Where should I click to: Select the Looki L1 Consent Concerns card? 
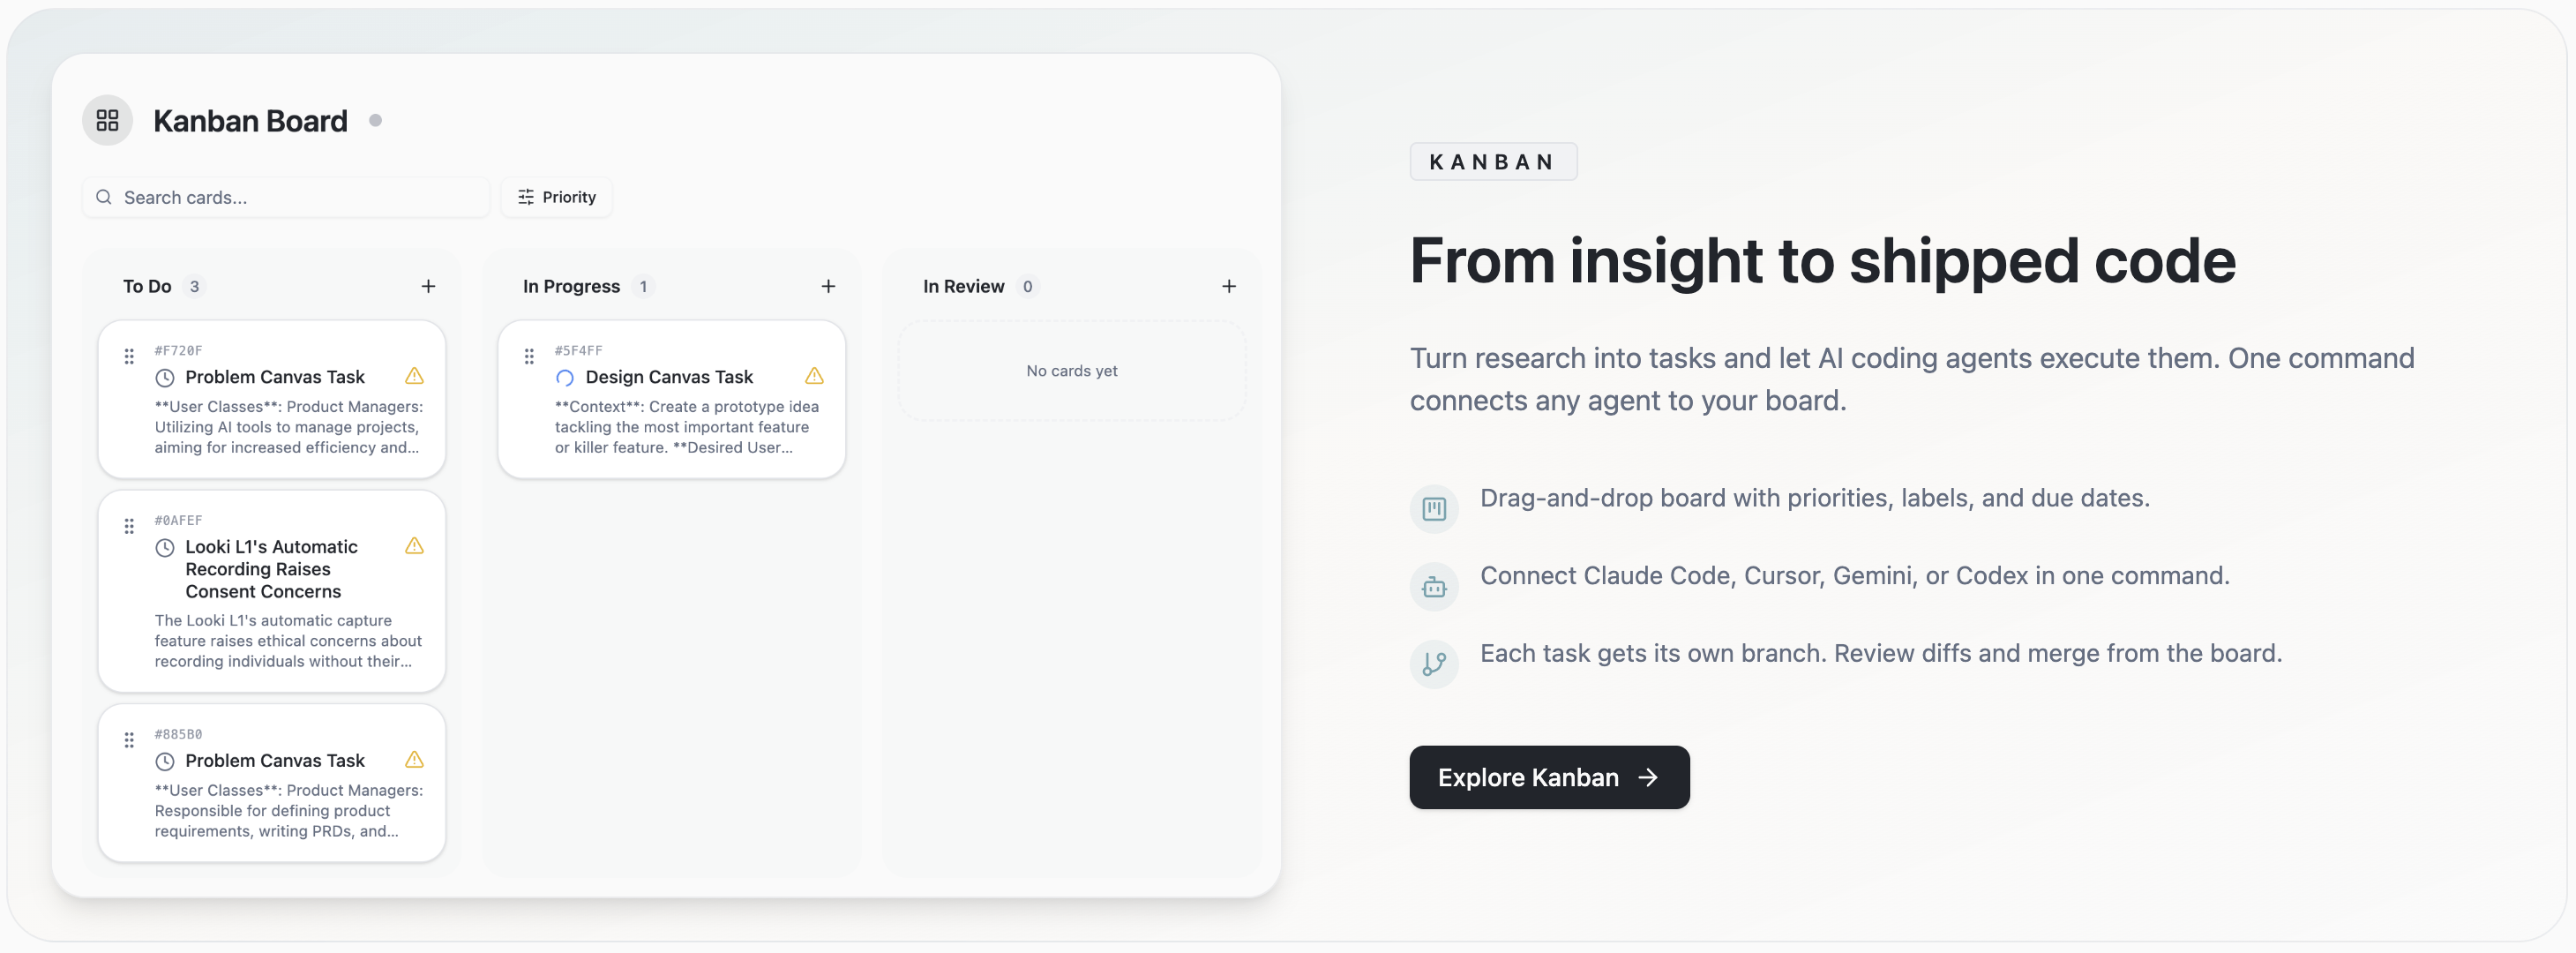pos(271,591)
